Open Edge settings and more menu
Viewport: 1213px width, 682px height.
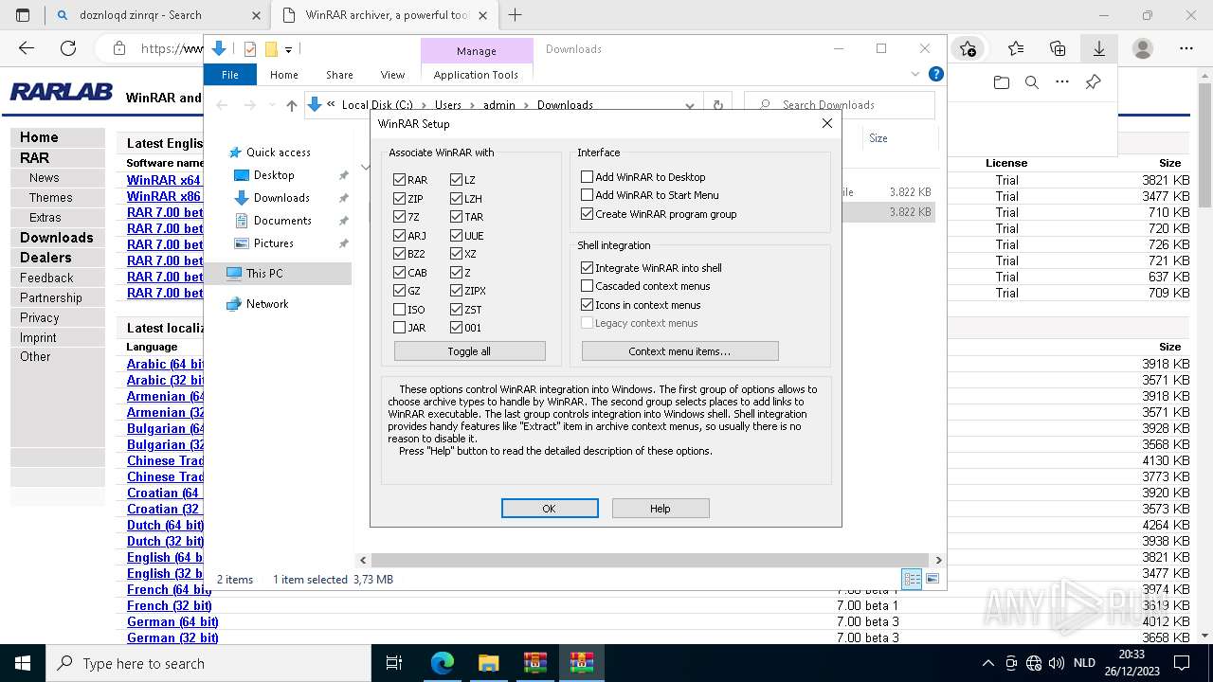pyautogui.click(x=1186, y=48)
